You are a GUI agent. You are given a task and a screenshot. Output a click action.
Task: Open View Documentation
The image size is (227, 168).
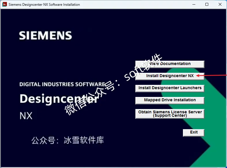170,64
